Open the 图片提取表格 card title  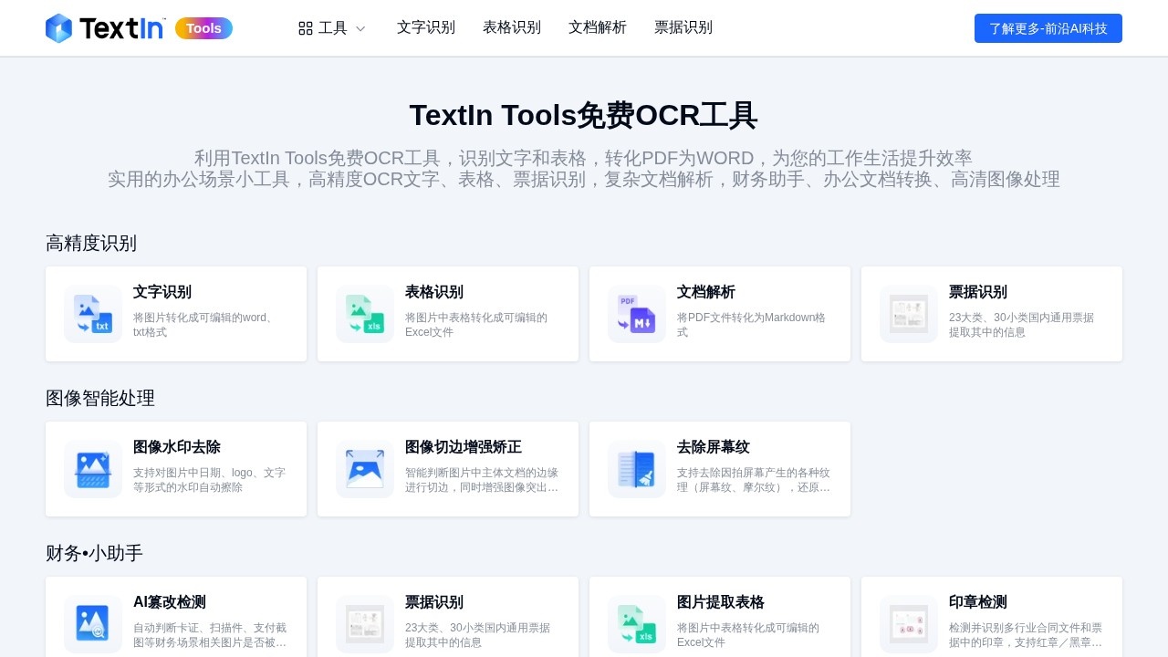coord(721,602)
